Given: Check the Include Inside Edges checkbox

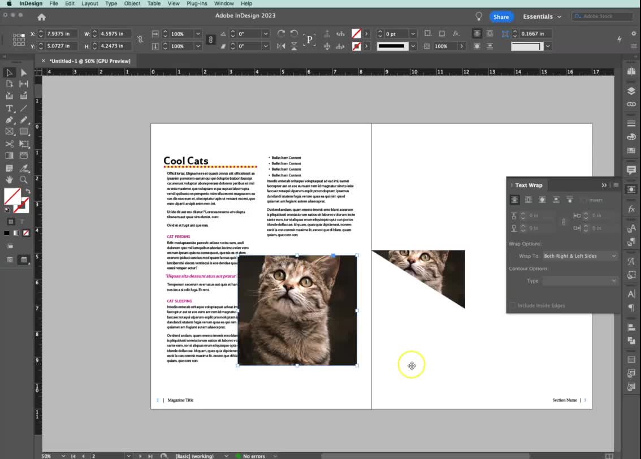Looking at the screenshot, I should (513, 305).
